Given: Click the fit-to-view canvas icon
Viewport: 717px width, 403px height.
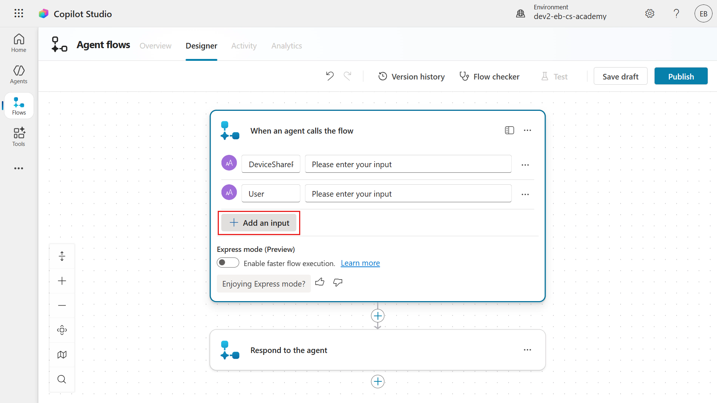Looking at the screenshot, I should click(x=62, y=330).
